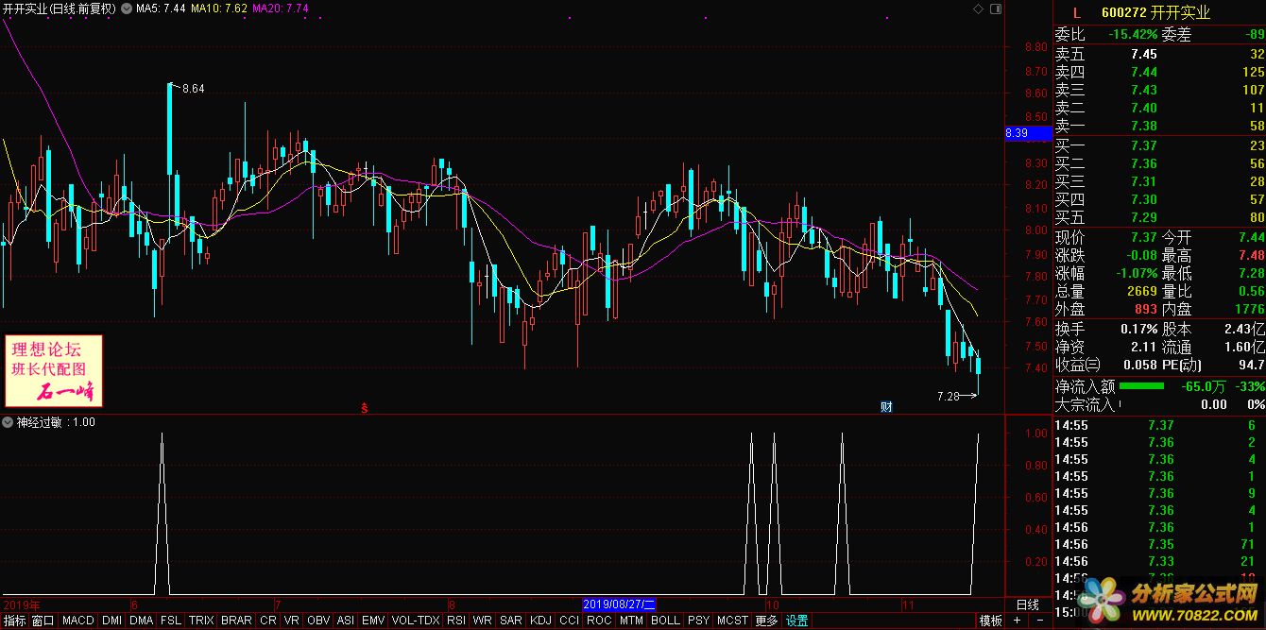Viewport: 1266px width, 630px height.
Task: Click the 大宗流入 row
Action: (x=1159, y=404)
